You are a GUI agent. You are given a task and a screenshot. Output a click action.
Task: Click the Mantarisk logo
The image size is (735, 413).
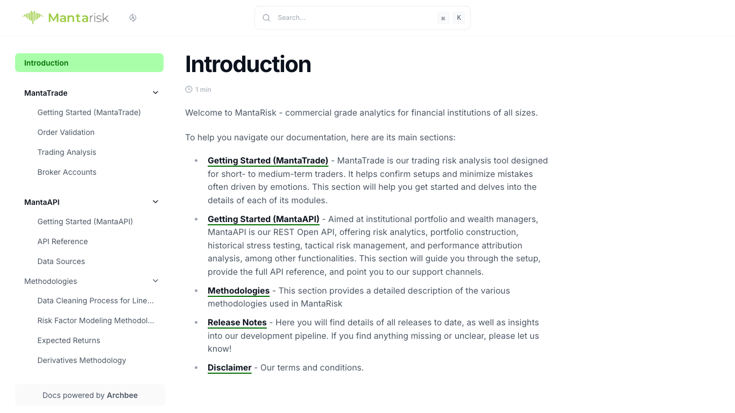pyautogui.click(x=65, y=17)
